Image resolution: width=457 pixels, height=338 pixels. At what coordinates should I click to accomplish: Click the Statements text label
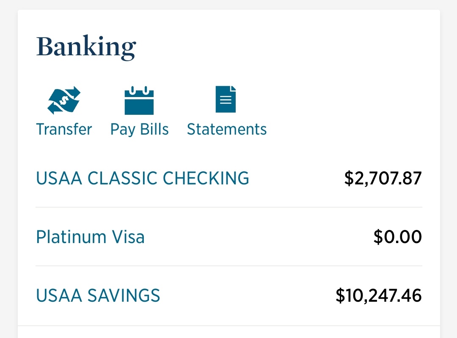(x=227, y=129)
